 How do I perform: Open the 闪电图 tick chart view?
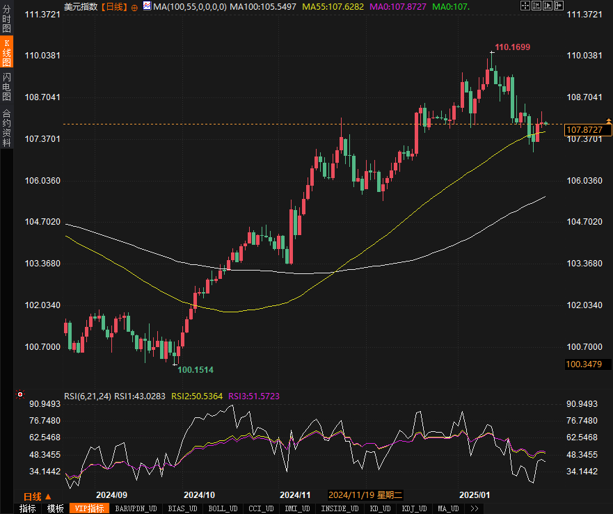(x=6, y=86)
